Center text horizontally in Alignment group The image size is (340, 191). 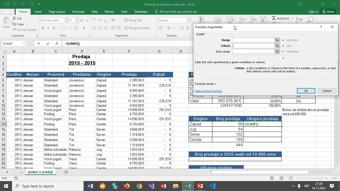click(100, 28)
